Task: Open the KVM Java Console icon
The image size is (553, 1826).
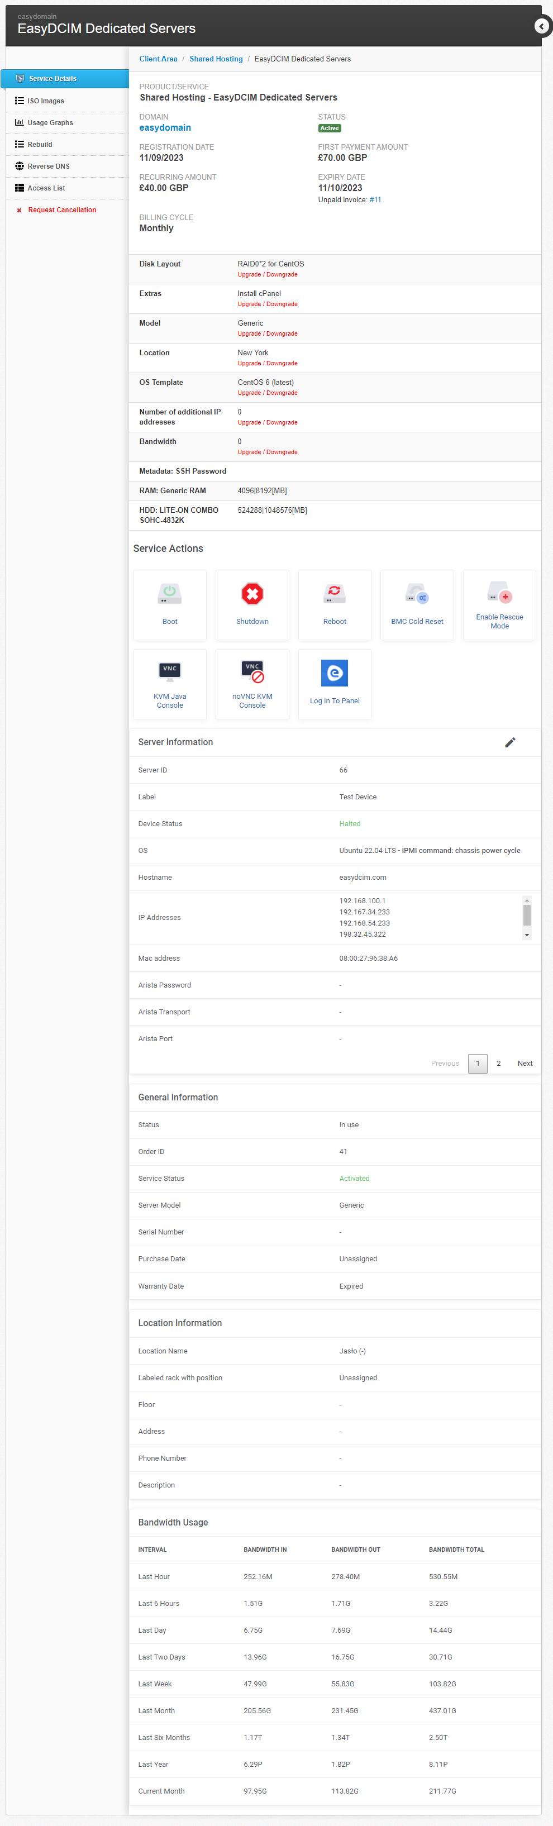Action: point(169,671)
